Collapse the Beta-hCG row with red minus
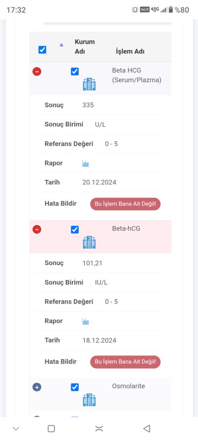The height and width of the screenshot is (440, 198). [37, 229]
